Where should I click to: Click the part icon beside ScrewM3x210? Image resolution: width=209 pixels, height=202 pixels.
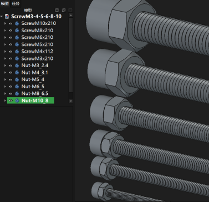[17, 58]
